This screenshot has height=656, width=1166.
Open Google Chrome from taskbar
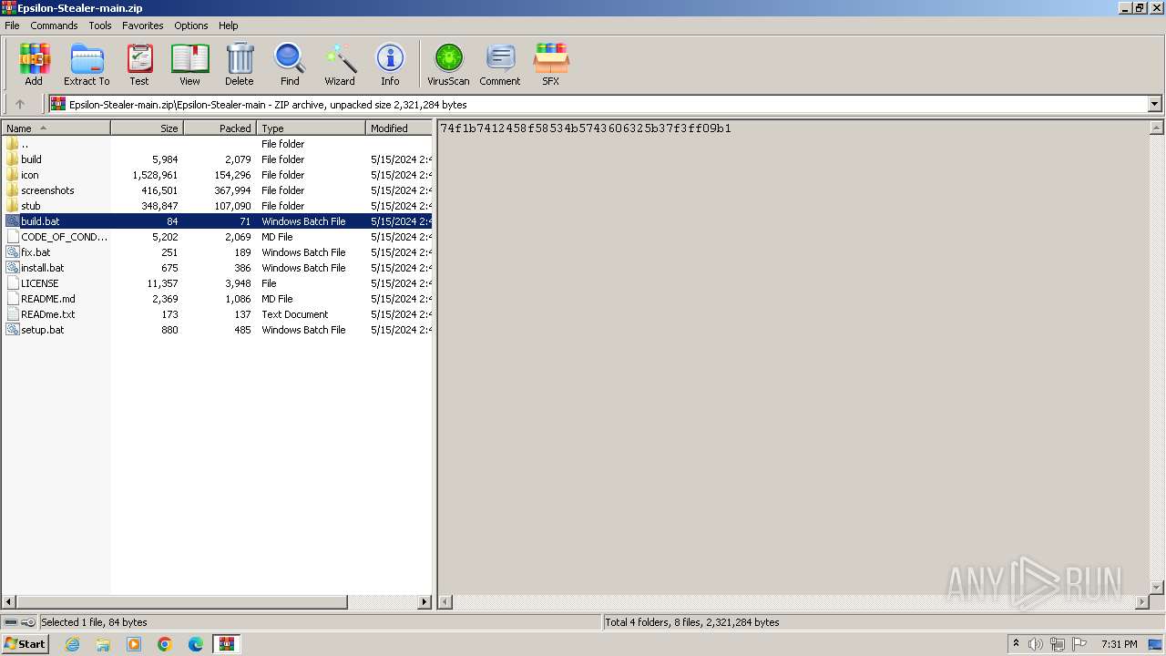click(x=165, y=644)
